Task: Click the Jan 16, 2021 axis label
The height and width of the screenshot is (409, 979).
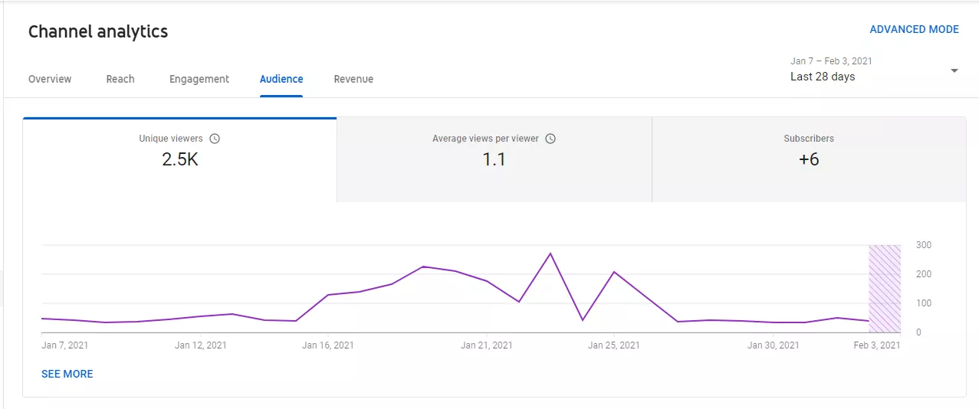Action: [328, 345]
